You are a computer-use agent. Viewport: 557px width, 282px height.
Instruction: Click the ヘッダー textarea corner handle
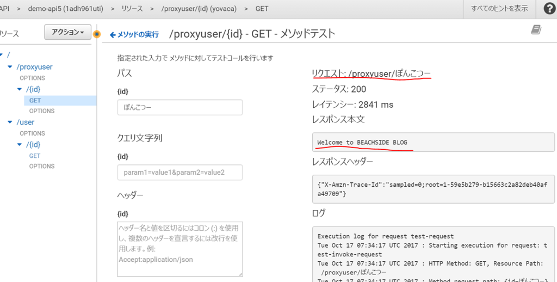point(240,274)
